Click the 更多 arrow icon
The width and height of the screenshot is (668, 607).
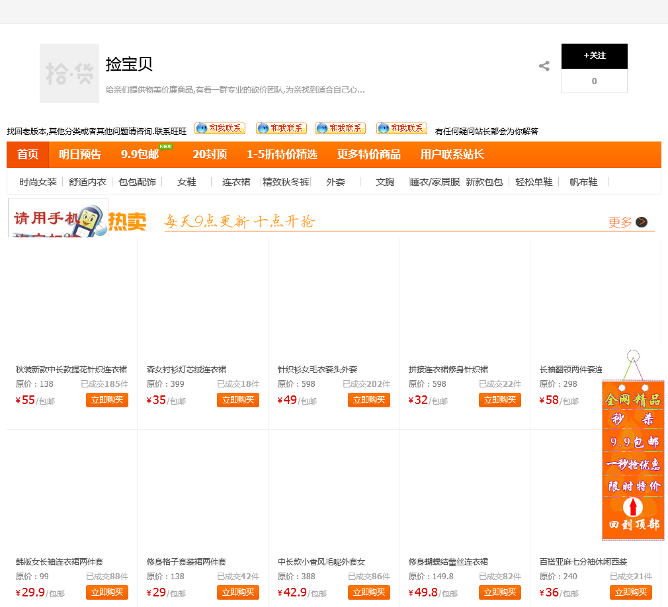641,222
